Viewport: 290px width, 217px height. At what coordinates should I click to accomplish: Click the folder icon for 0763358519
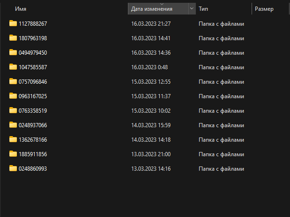point(13,110)
